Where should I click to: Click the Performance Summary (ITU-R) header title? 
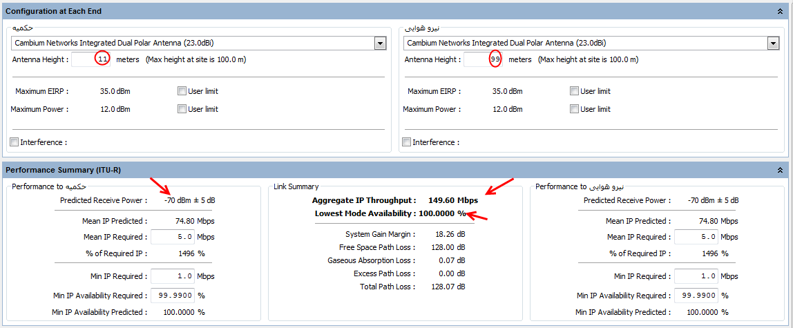click(64, 170)
